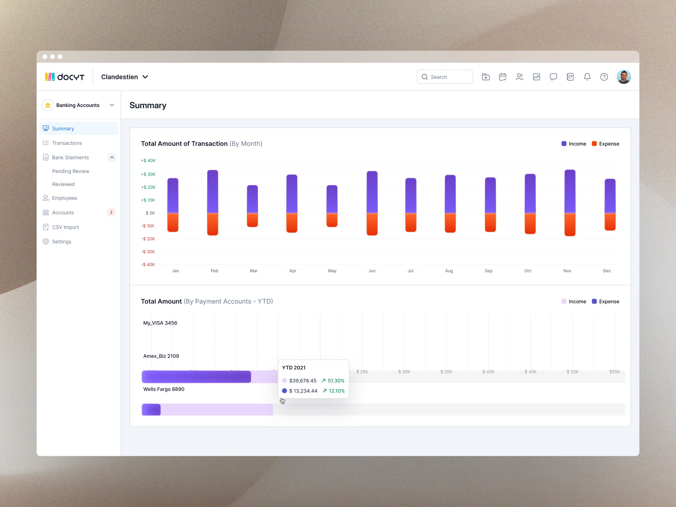Screen dimensions: 676x507
Task: Click the November bar in monthly chart
Action: (570, 203)
